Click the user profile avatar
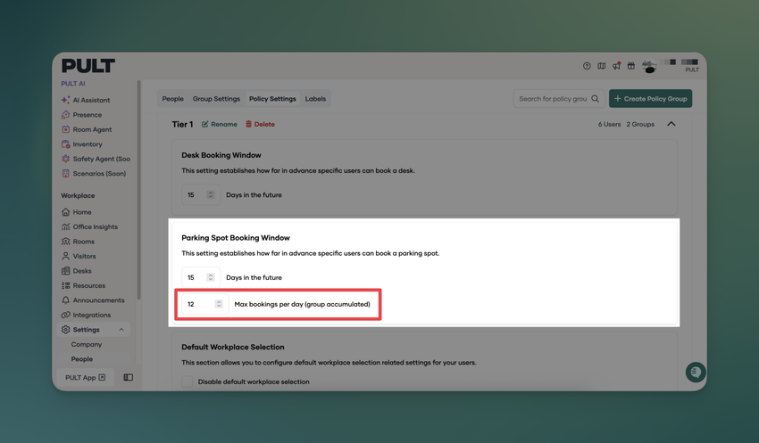The height and width of the screenshot is (443, 759). (649, 67)
